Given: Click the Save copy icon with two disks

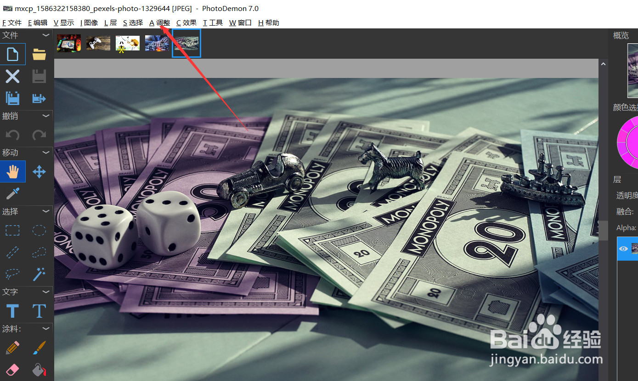Looking at the screenshot, I should click(x=12, y=98).
